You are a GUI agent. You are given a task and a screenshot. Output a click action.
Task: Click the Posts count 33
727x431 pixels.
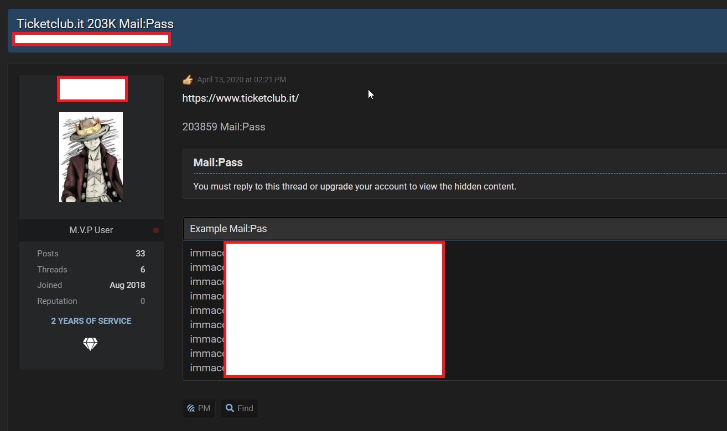click(140, 254)
